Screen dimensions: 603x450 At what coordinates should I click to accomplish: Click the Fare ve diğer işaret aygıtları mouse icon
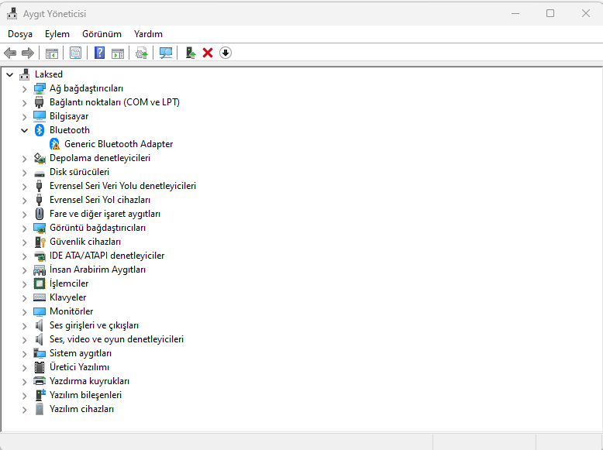click(x=40, y=214)
